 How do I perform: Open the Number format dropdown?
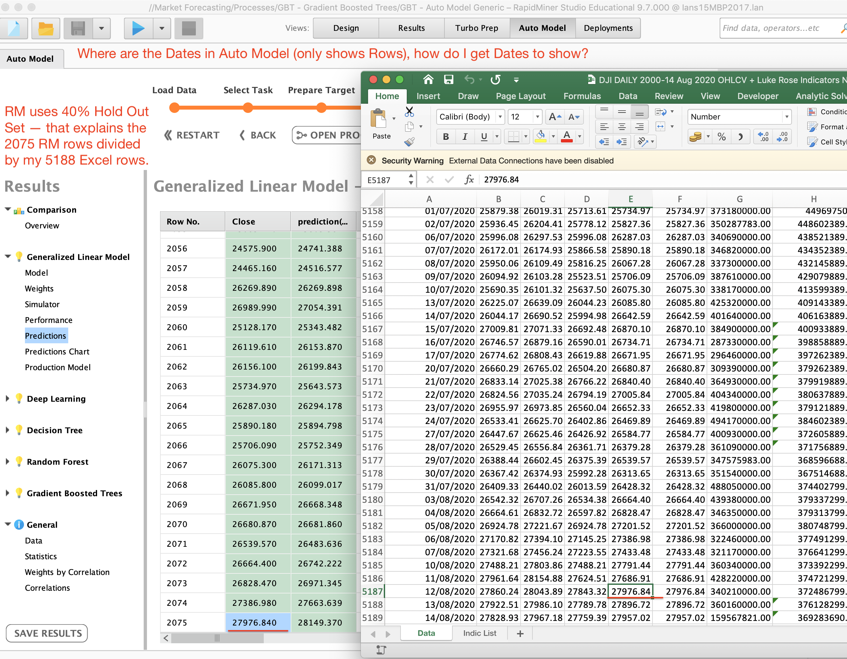click(787, 117)
